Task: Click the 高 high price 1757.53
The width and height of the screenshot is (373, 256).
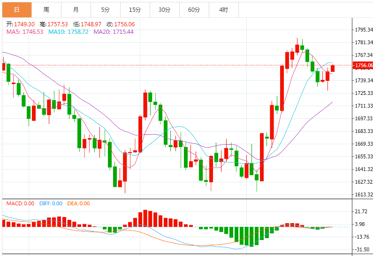Action: [x=54, y=24]
